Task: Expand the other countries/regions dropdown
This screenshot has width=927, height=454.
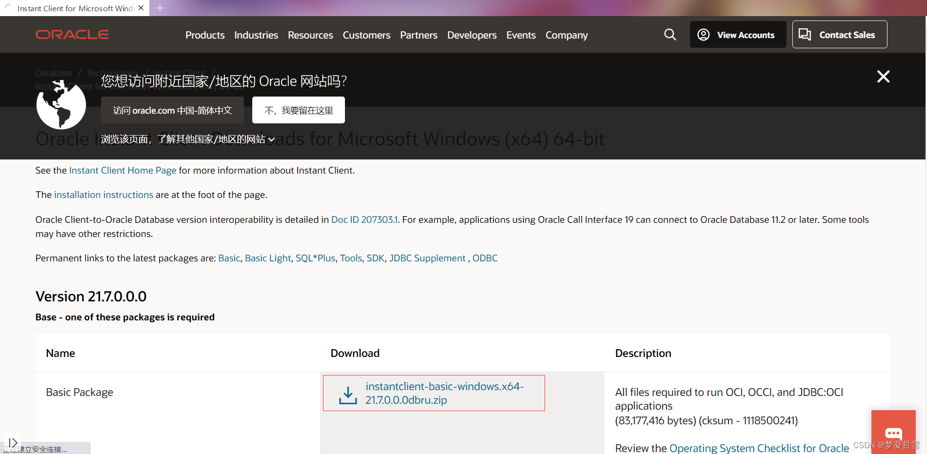Action: [x=188, y=139]
